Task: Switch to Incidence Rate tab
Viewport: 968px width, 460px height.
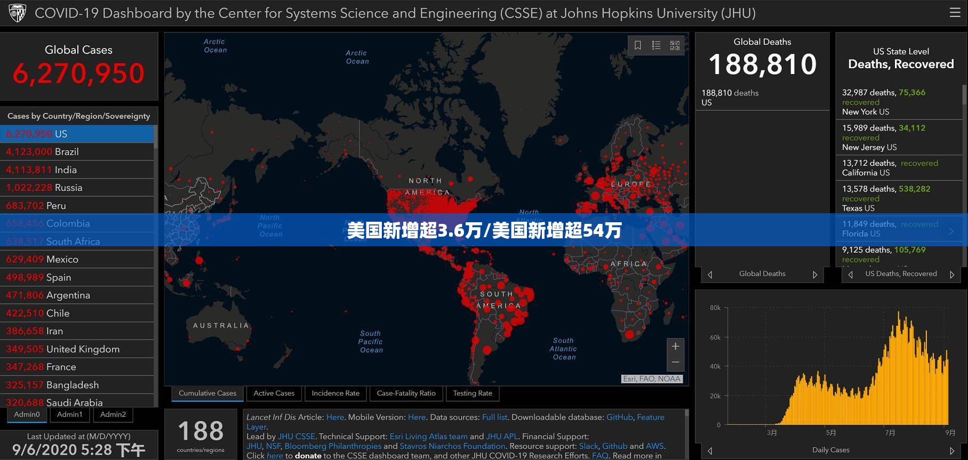Action: [x=335, y=393]
